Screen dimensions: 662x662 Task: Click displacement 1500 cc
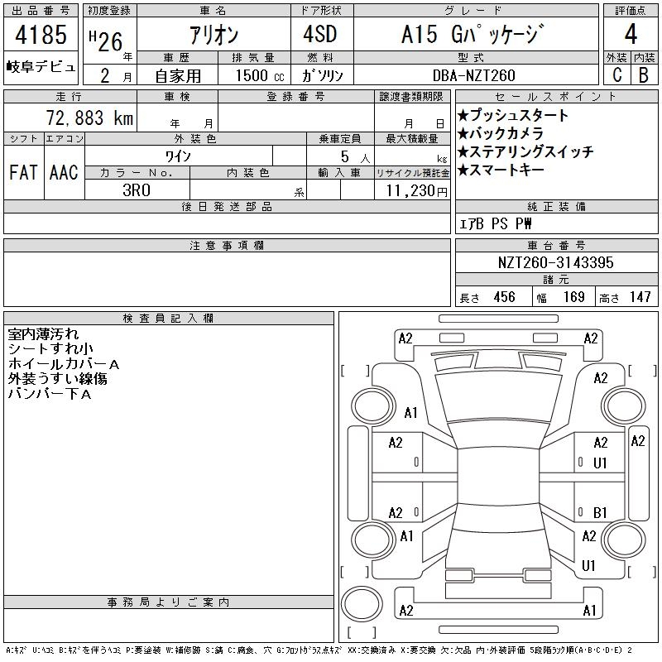tap(260, 75)
